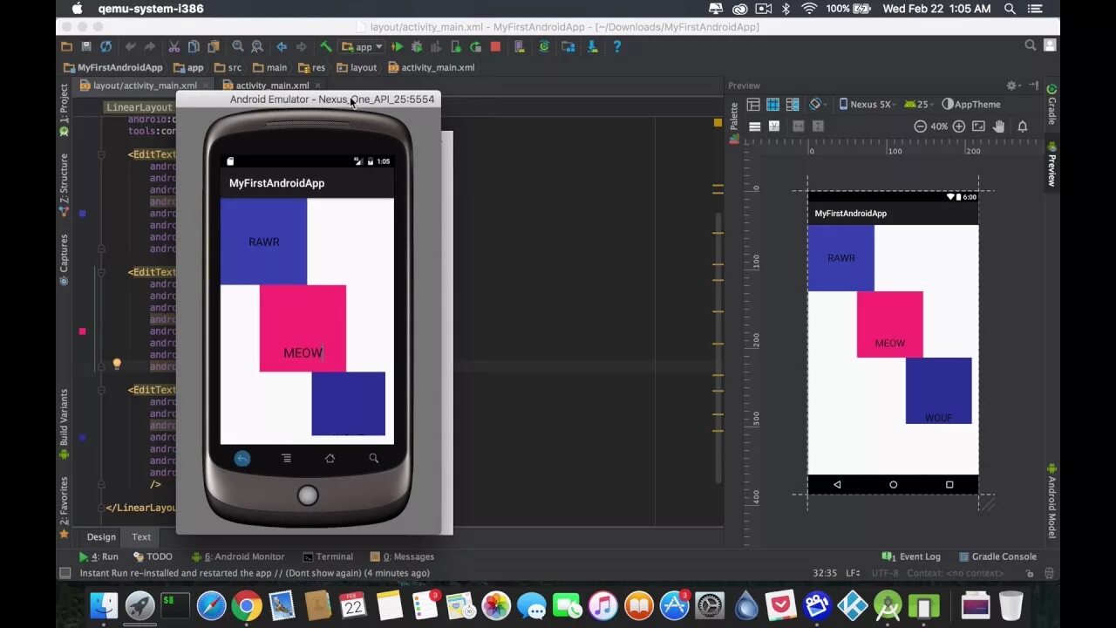Open the Gradle side panel
Image resolution: width=1116 pixels, height=628 pixels.
point(1051,105)
